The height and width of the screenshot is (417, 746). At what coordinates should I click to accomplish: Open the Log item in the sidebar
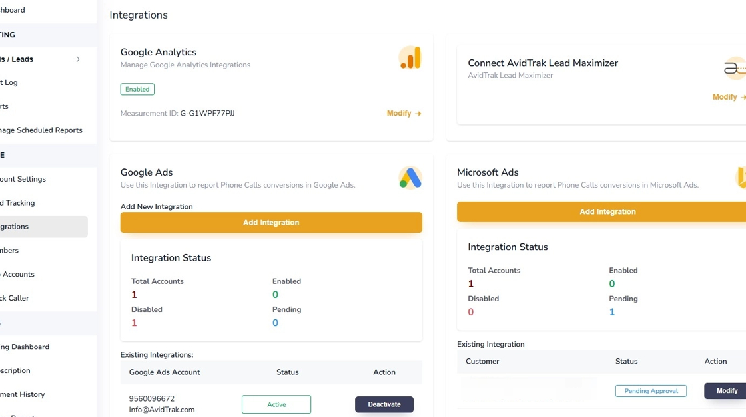tap(9, 82)
